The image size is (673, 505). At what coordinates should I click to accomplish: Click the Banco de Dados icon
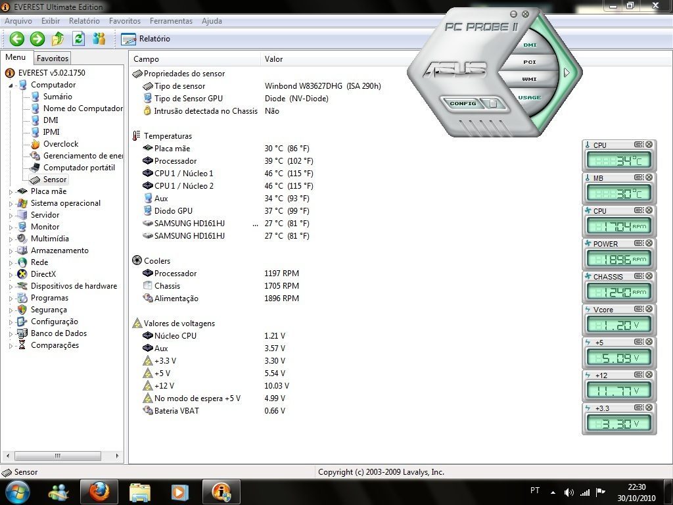22,333
